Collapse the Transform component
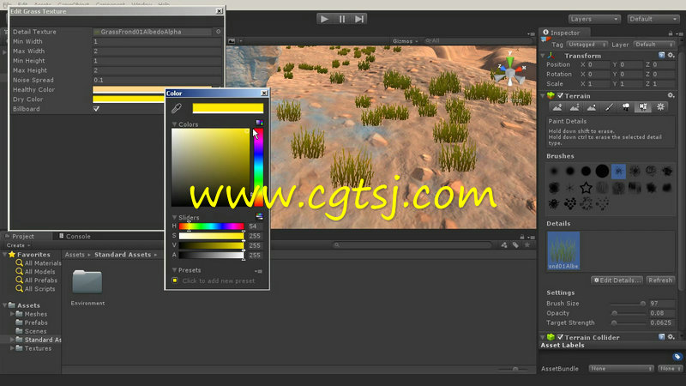 543,56
